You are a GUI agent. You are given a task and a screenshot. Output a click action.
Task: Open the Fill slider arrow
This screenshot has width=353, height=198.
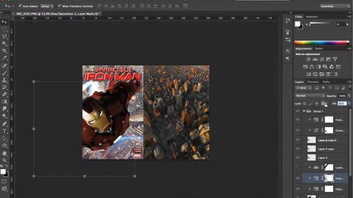pyautogui.click(x=349, y=103)
